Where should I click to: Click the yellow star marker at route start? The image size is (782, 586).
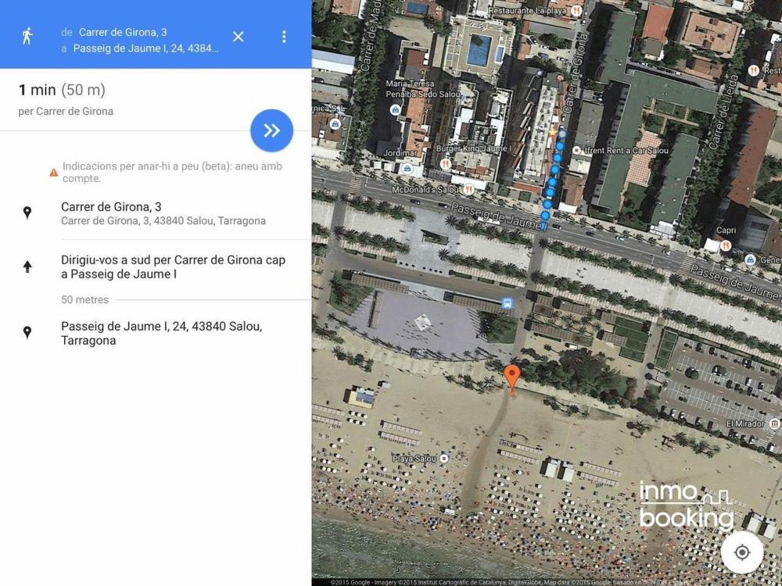point(553,133)
